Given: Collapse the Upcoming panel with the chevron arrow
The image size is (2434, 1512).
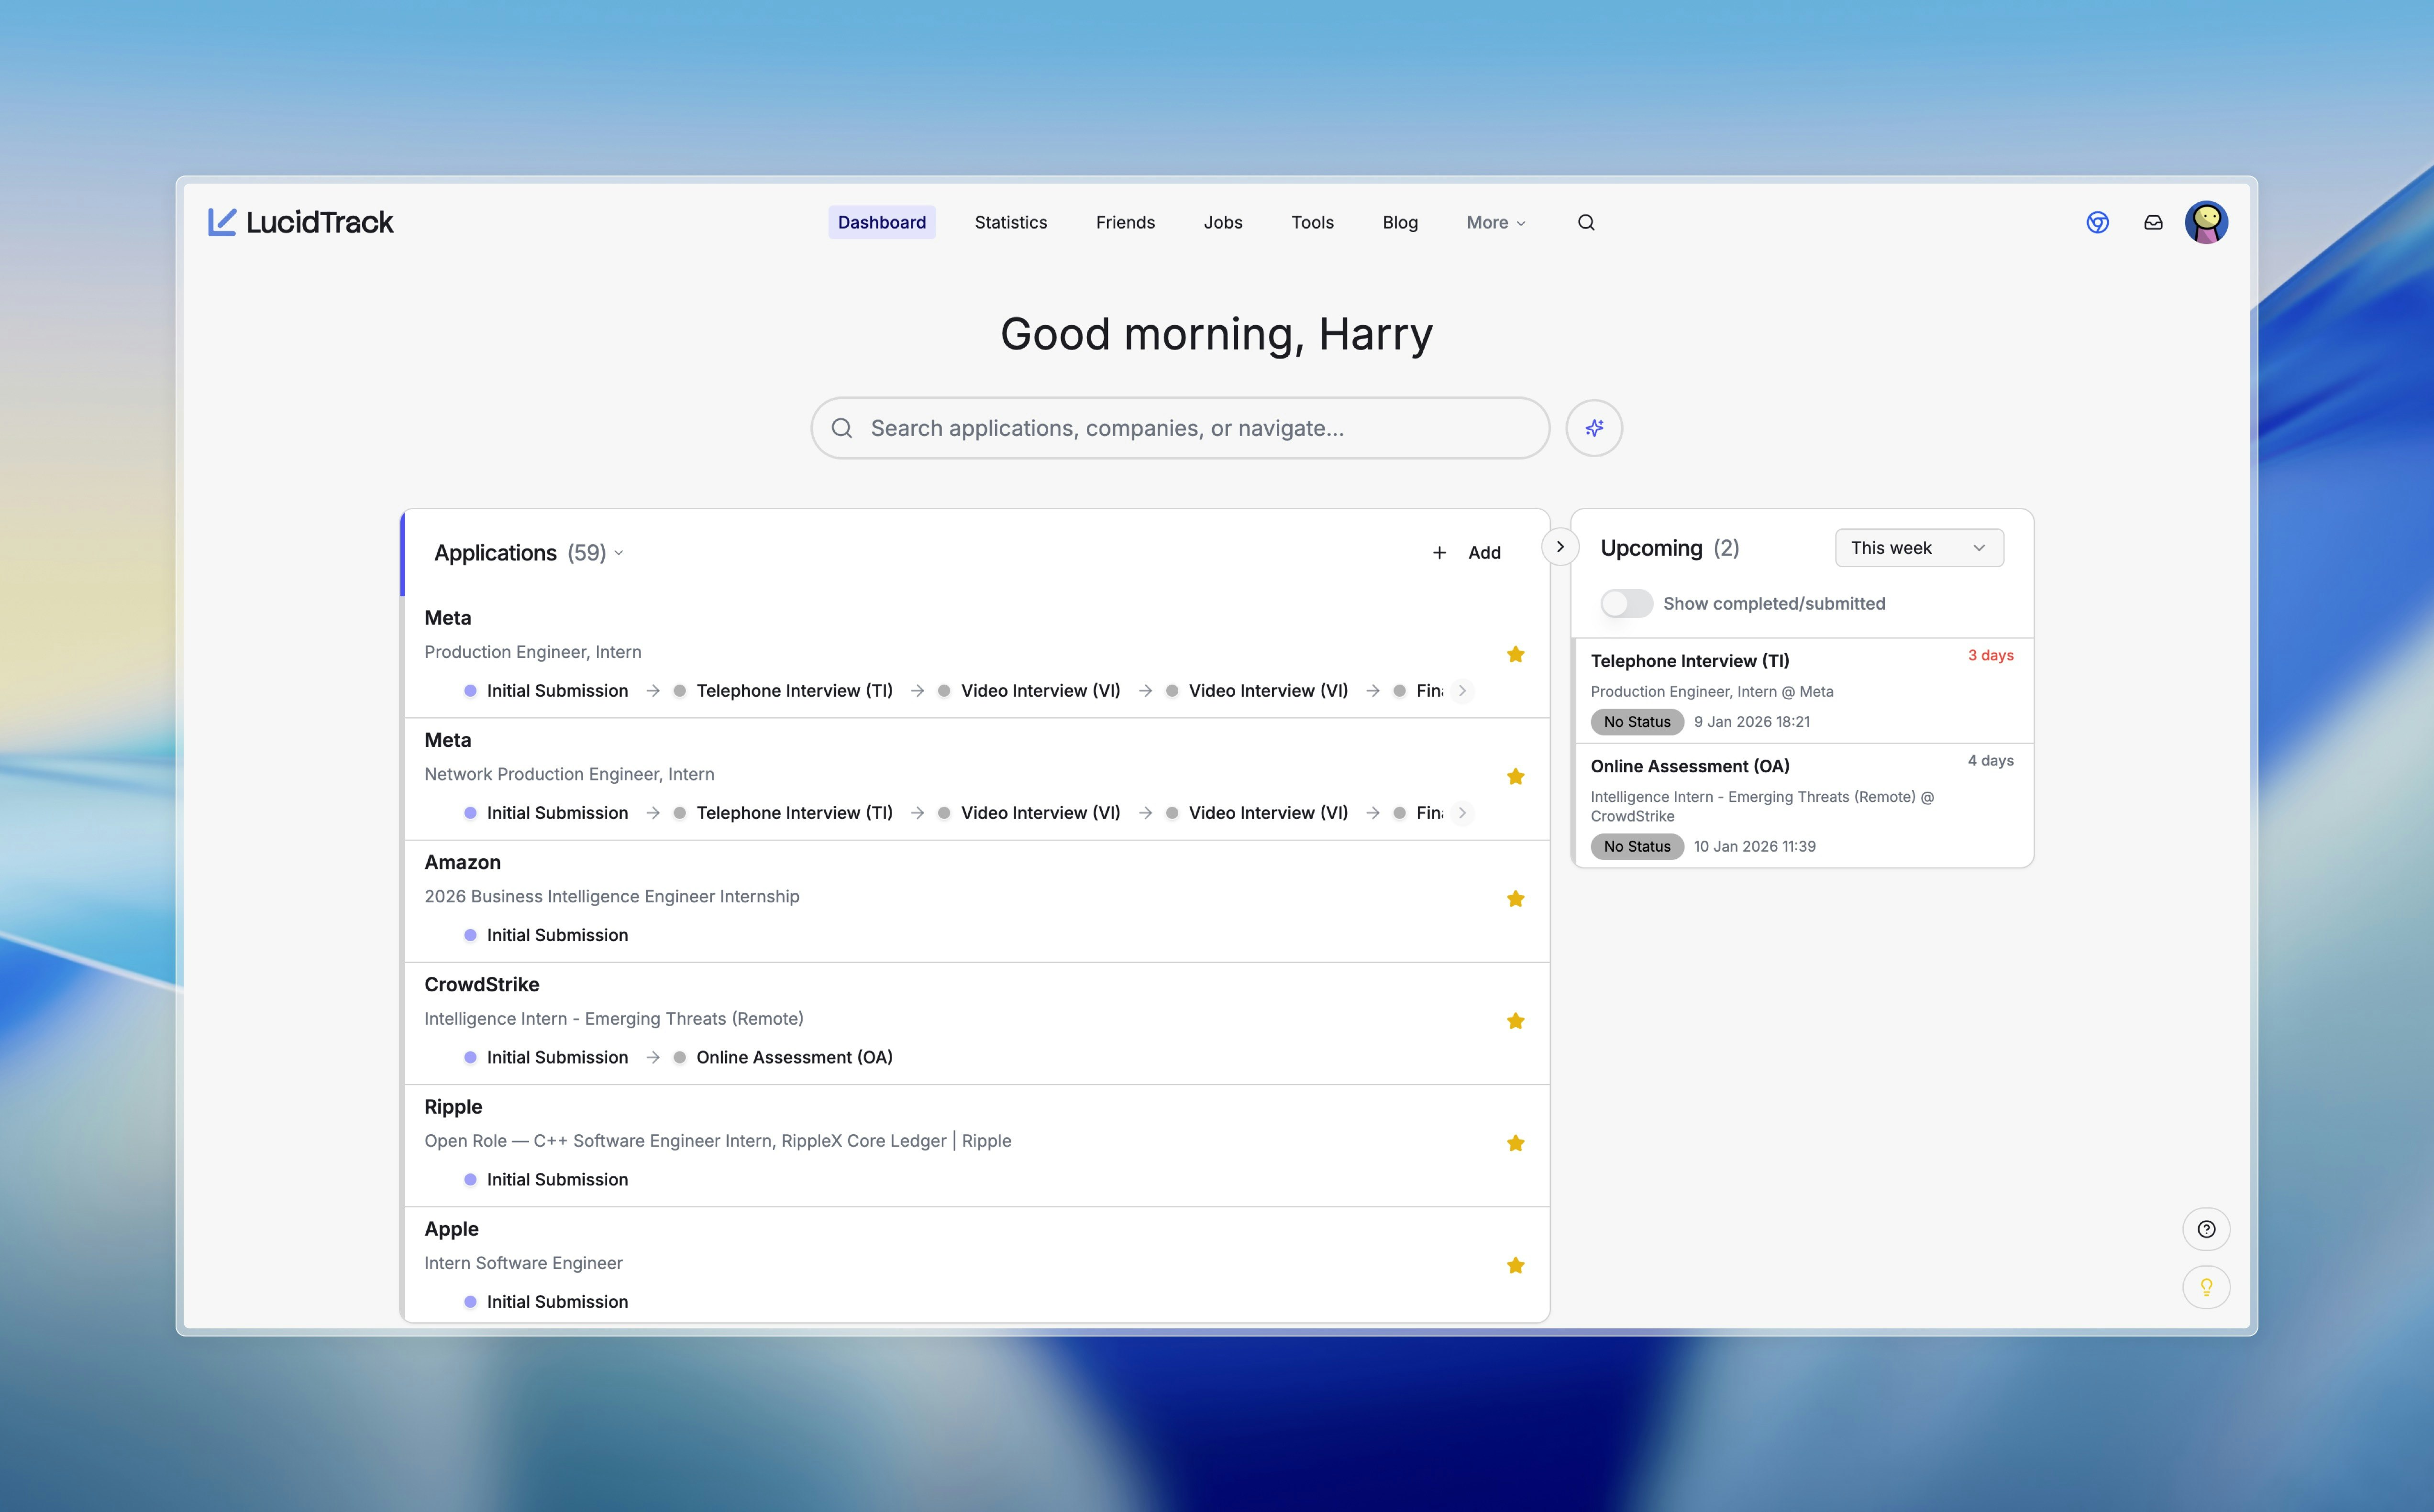Looking at the screenshot, I should pyautogui.click(x=1560, y=546).
